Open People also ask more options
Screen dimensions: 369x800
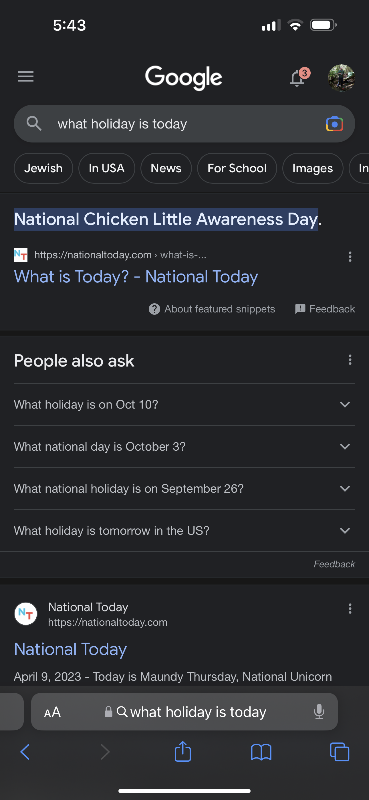[x=350, y=360]
